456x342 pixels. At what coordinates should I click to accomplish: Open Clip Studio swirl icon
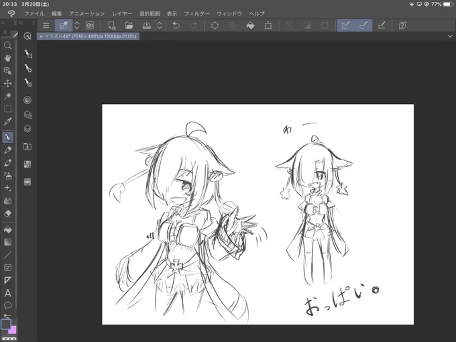tap(90, 25)
